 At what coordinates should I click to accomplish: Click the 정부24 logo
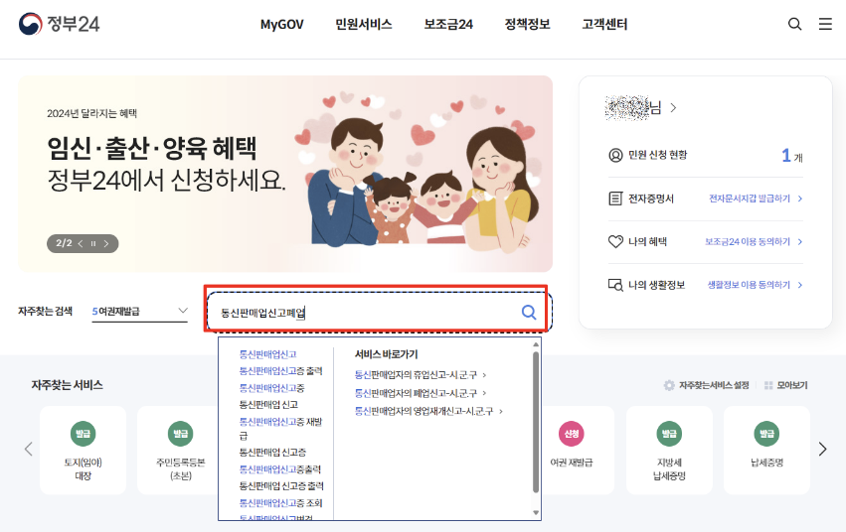[60, 24]
